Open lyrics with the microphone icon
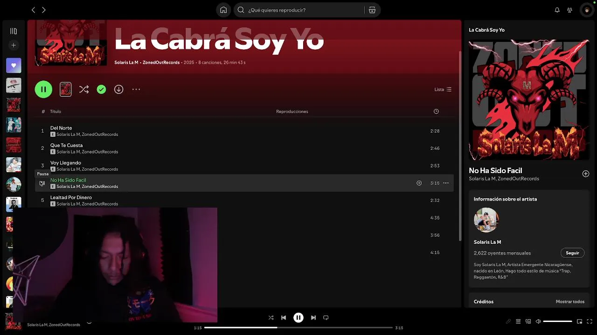 508,322
